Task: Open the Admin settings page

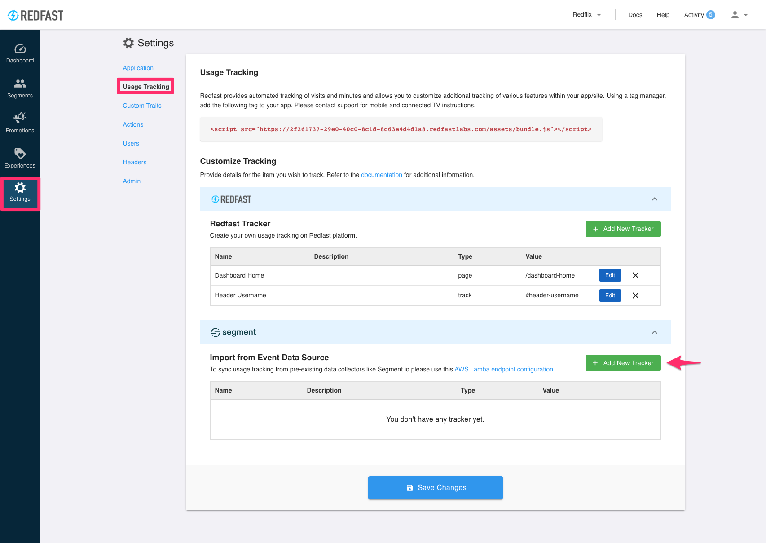Action: pos(132,181)
